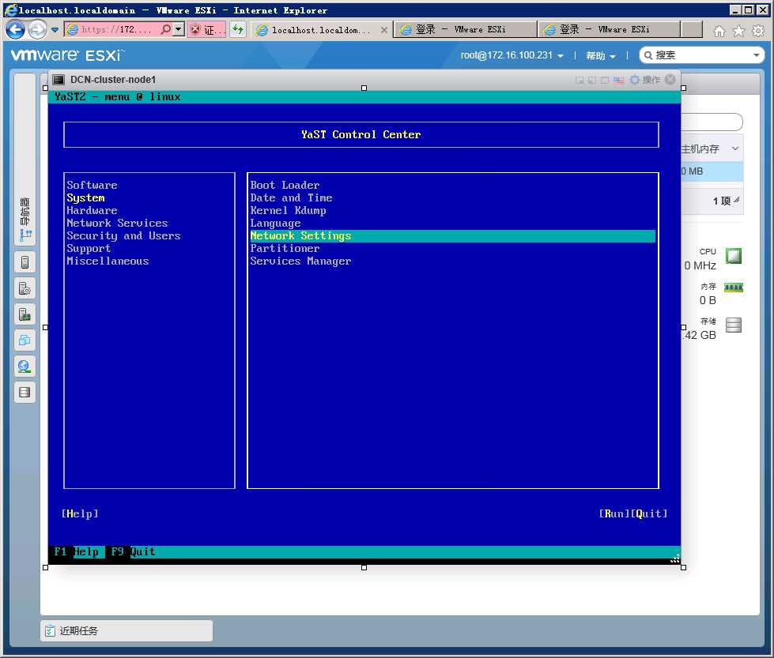Click F9 Quit in the bottom bar

coord(133,551)
